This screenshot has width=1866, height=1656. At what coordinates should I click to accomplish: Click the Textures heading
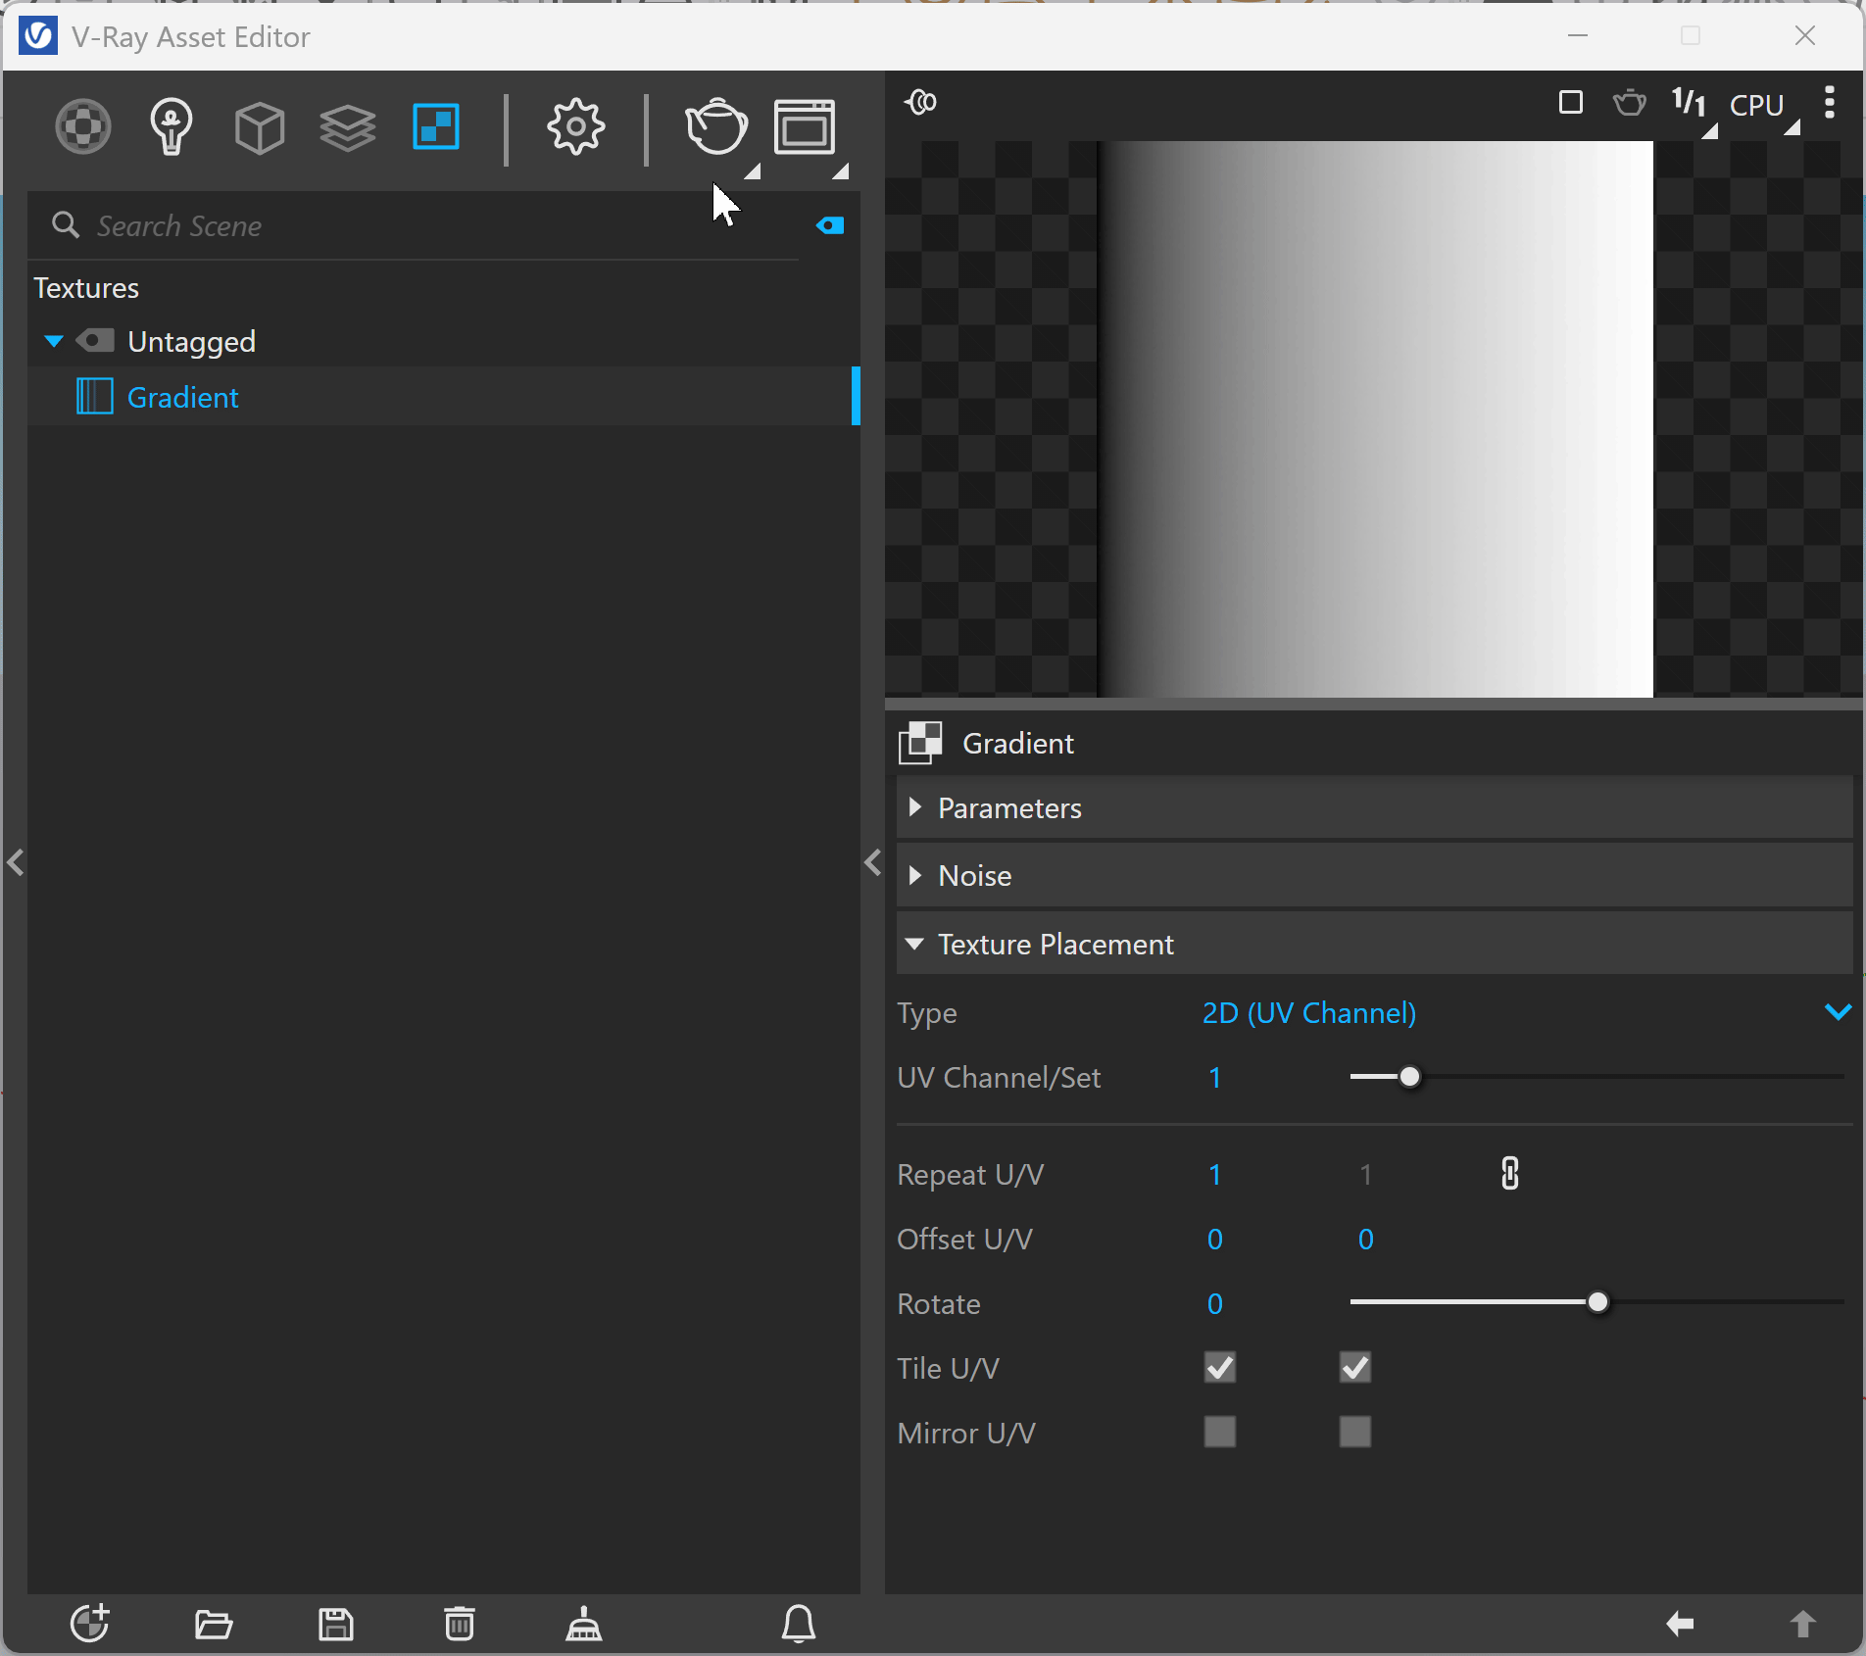86,288
